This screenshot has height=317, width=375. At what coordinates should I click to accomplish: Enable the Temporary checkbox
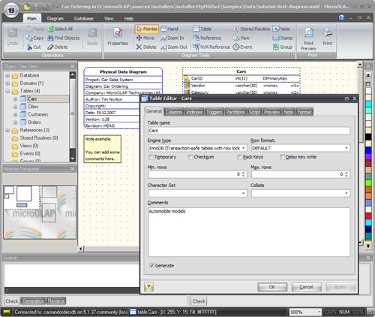point(151,157)
